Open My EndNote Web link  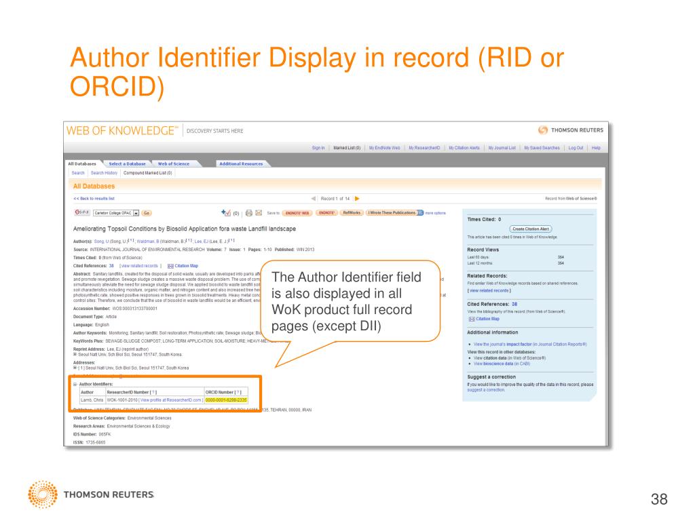coord(385,148)
